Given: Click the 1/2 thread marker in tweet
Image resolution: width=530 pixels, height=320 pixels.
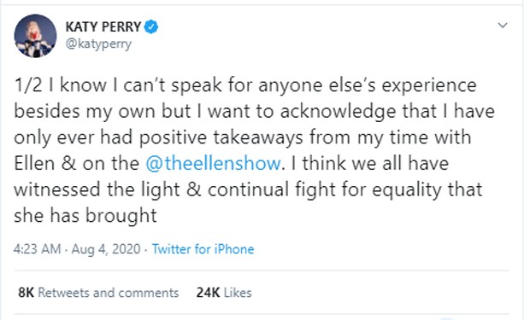Looking at the screenshot, I should coord(28,85).
